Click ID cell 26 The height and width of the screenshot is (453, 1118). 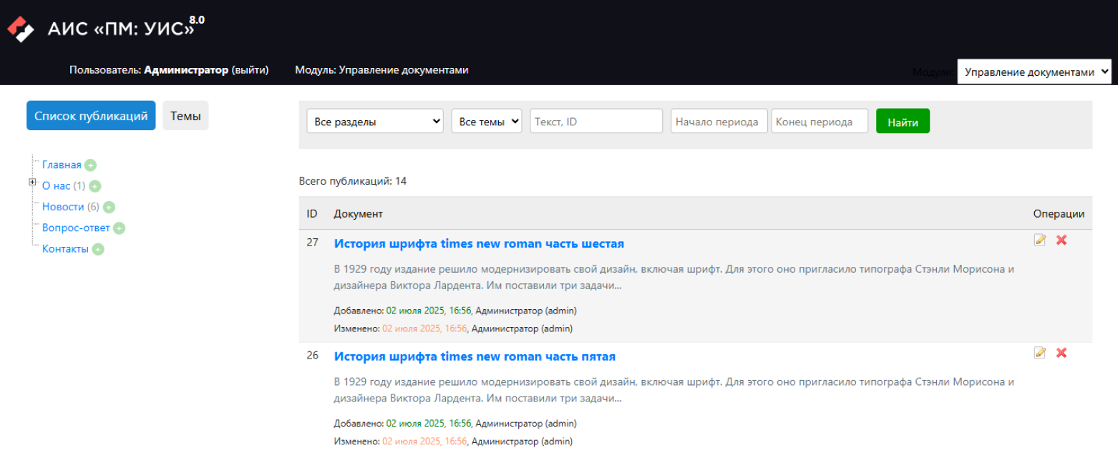pos(312,356)
